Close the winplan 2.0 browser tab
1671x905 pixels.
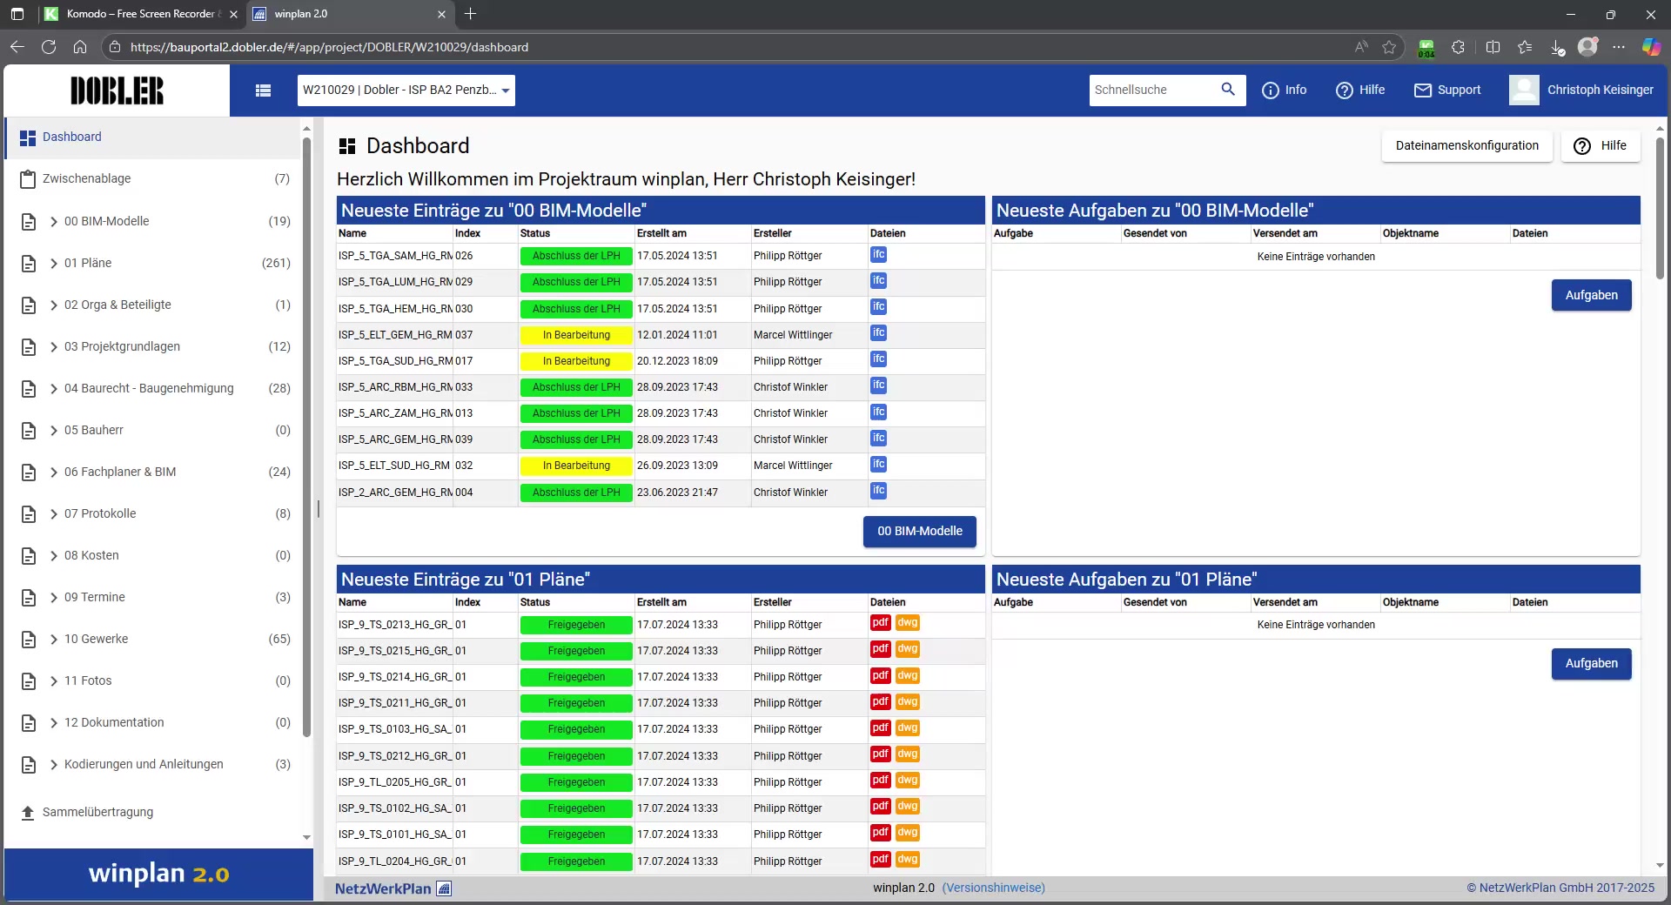[441, 14]
